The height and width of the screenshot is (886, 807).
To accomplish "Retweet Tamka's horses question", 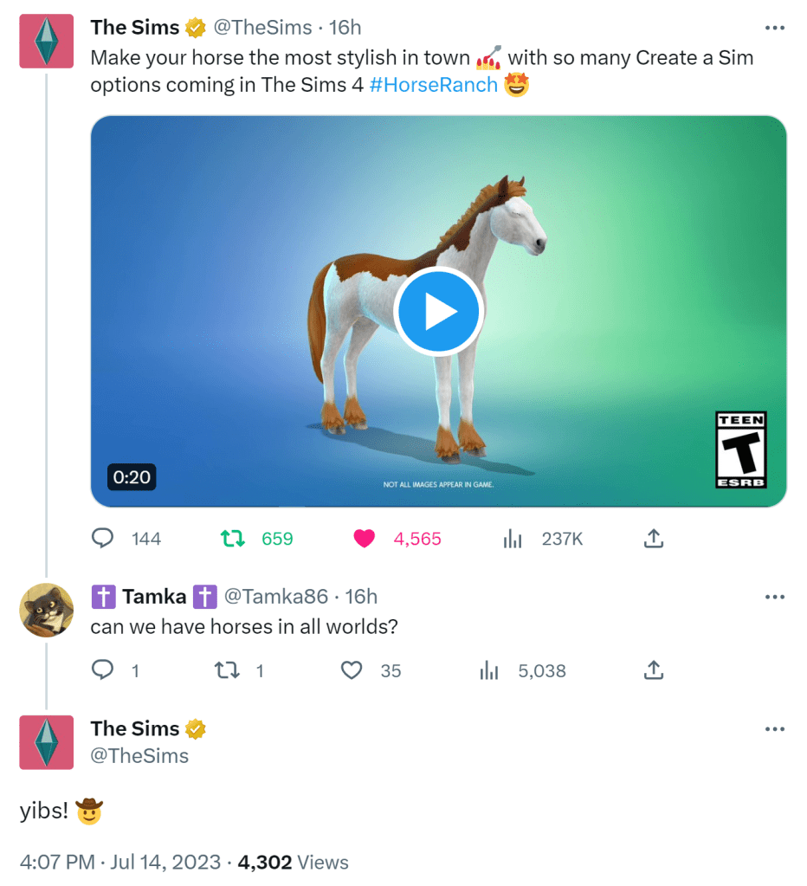I will click(x=227, y=670).
